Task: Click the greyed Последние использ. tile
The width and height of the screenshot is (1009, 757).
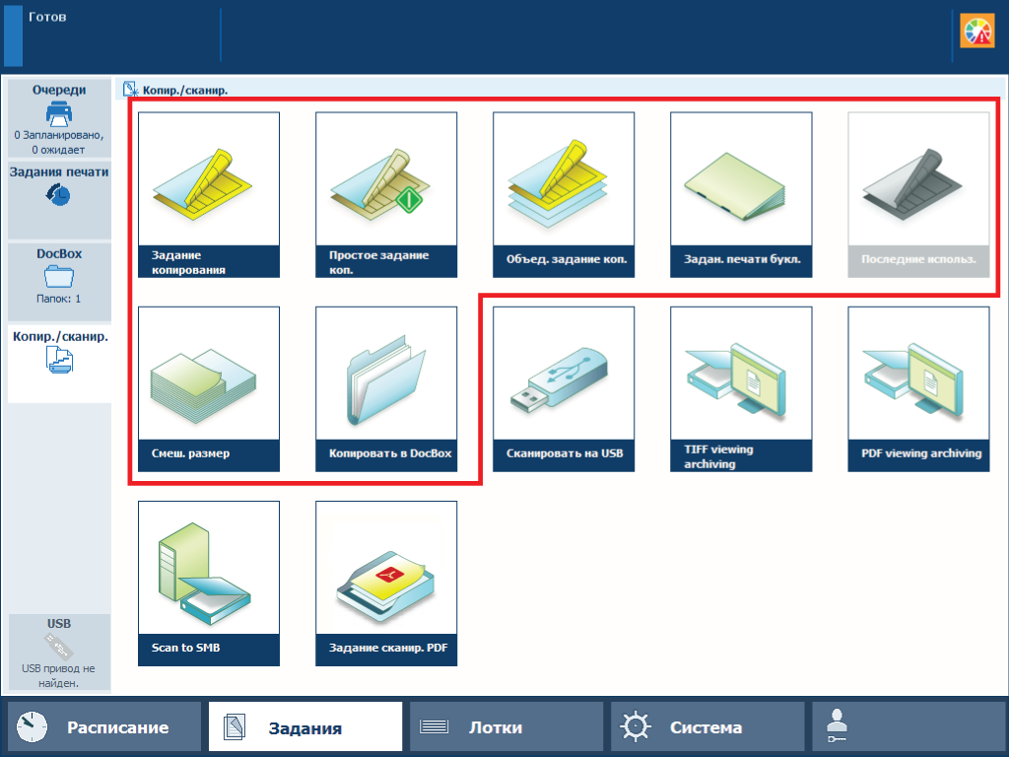Action: tap(918, 194)
